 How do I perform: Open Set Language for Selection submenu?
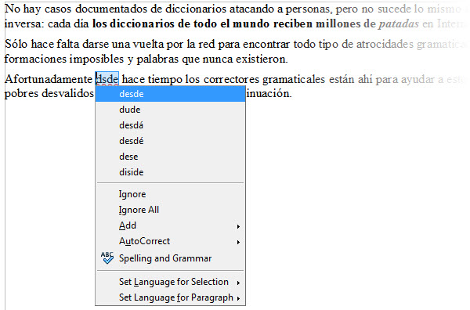point(170,282)
